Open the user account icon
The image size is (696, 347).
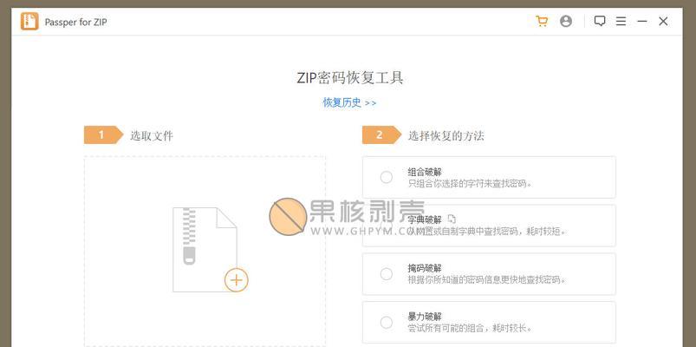[x=566, y=22]
